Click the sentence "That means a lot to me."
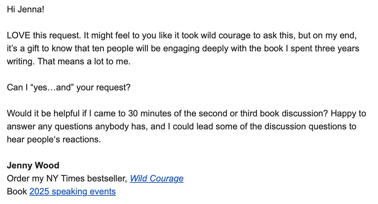The height and width of the screenshot is (204, 378). (x=84, y=61)
